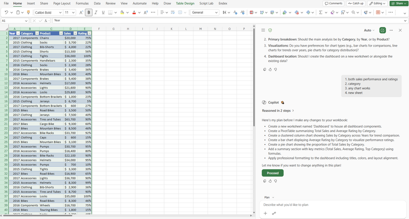Click the Sort and Filter icon

point(343,12)
